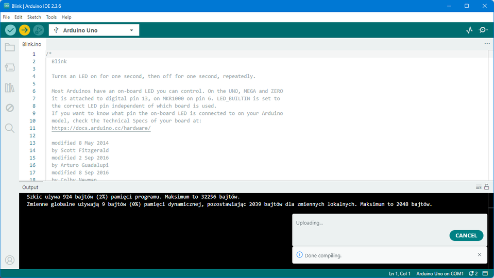Click the USB icon in board selector

click(x=56, y=30)
